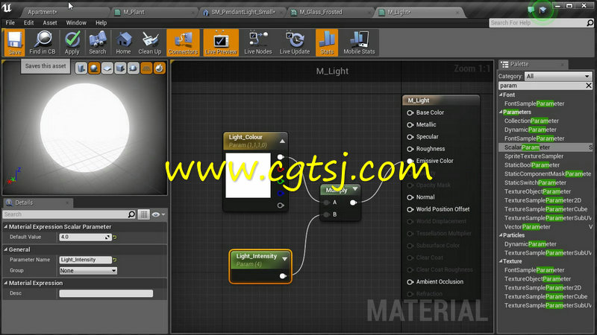Toggle Live Update
This screenshot has width=597, height=335.
pyautogui.click(x=295, y=42)
